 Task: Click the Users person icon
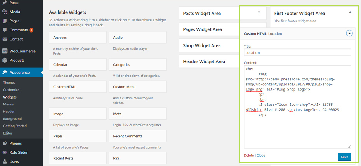click(x=5, y=161)
